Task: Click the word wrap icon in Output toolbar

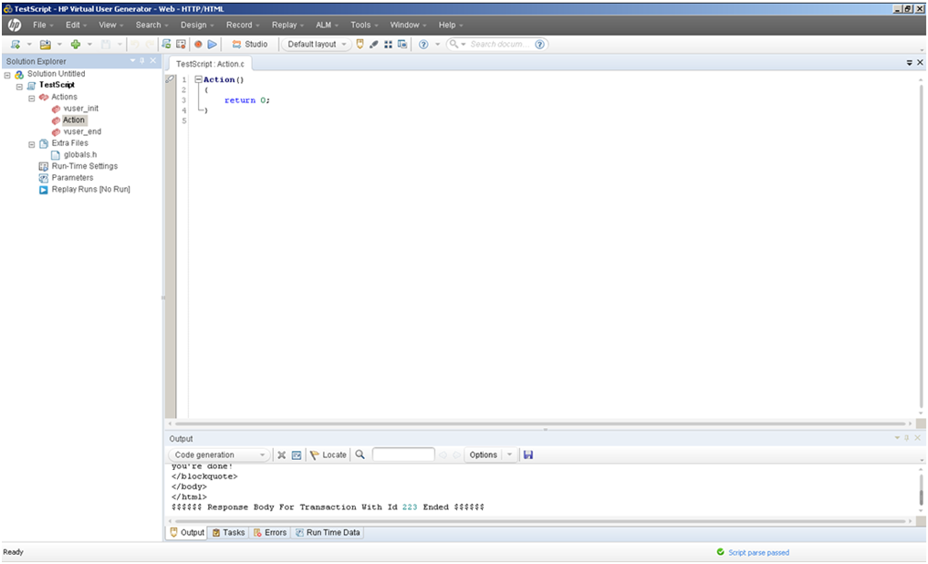Action: click(x=297, y=455)
